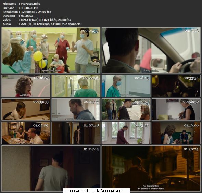Click the resolution value 1280x588 / 24.00 fps
Screen dimensions: 202x193
pyautogui.click(x=36, y=12)
